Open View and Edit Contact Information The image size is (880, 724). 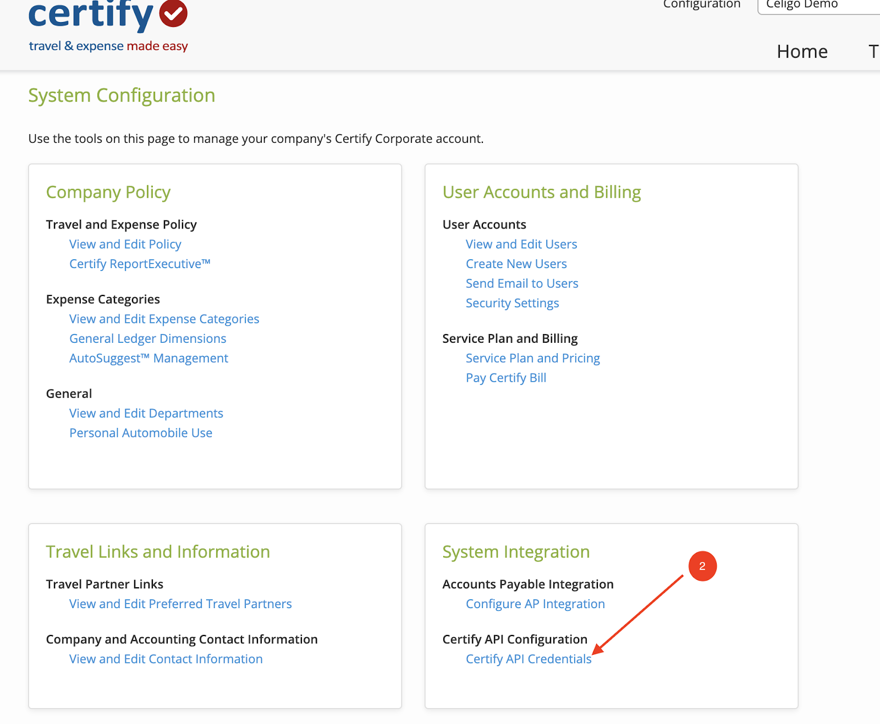[166, 659]
